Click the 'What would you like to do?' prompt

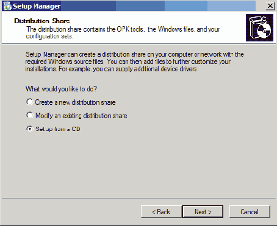pyautogui.click(x=61, y=89)
